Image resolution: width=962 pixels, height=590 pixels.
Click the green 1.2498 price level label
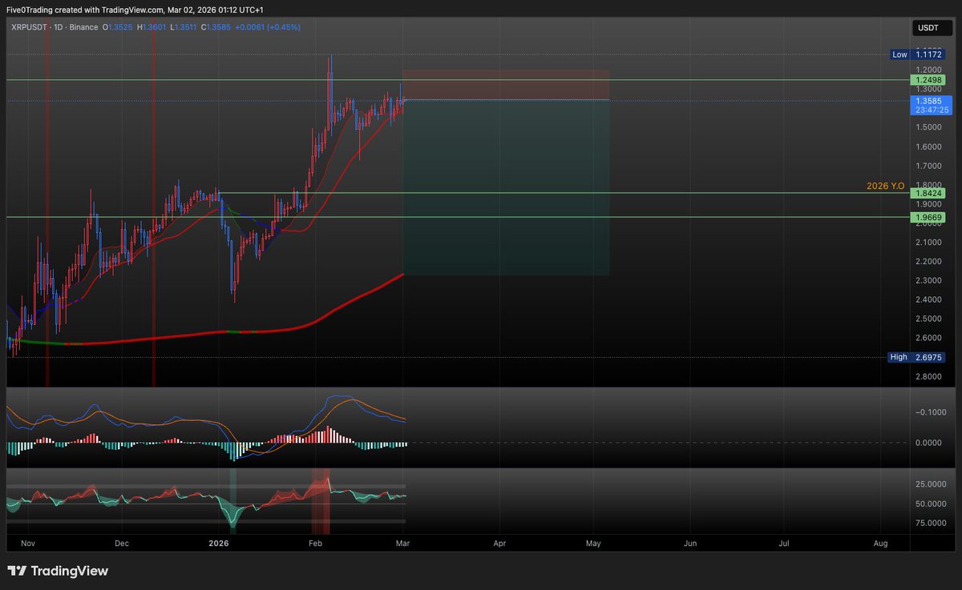[928, 80]
